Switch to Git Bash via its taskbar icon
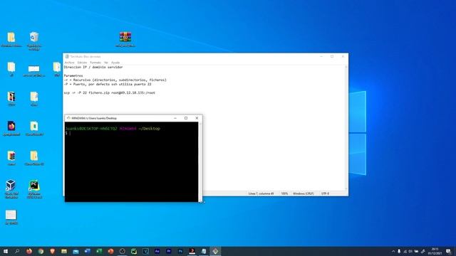 215,251
